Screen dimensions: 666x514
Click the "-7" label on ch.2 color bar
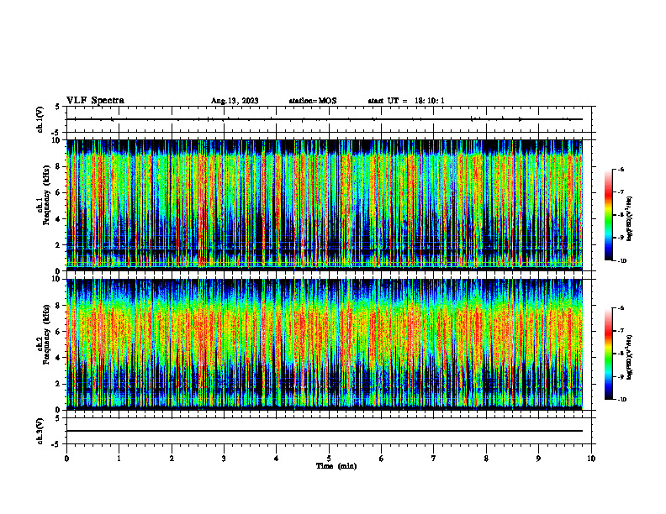(621, 331)
